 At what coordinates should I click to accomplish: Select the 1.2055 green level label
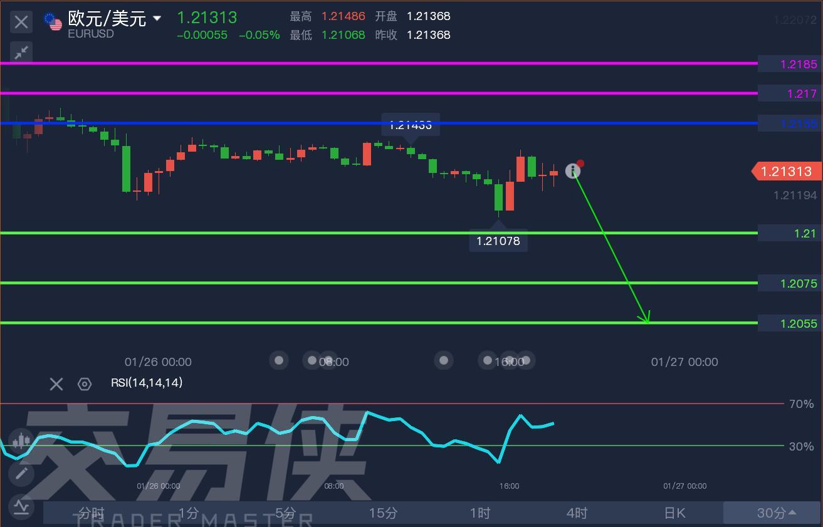click(x=790, y=324)
